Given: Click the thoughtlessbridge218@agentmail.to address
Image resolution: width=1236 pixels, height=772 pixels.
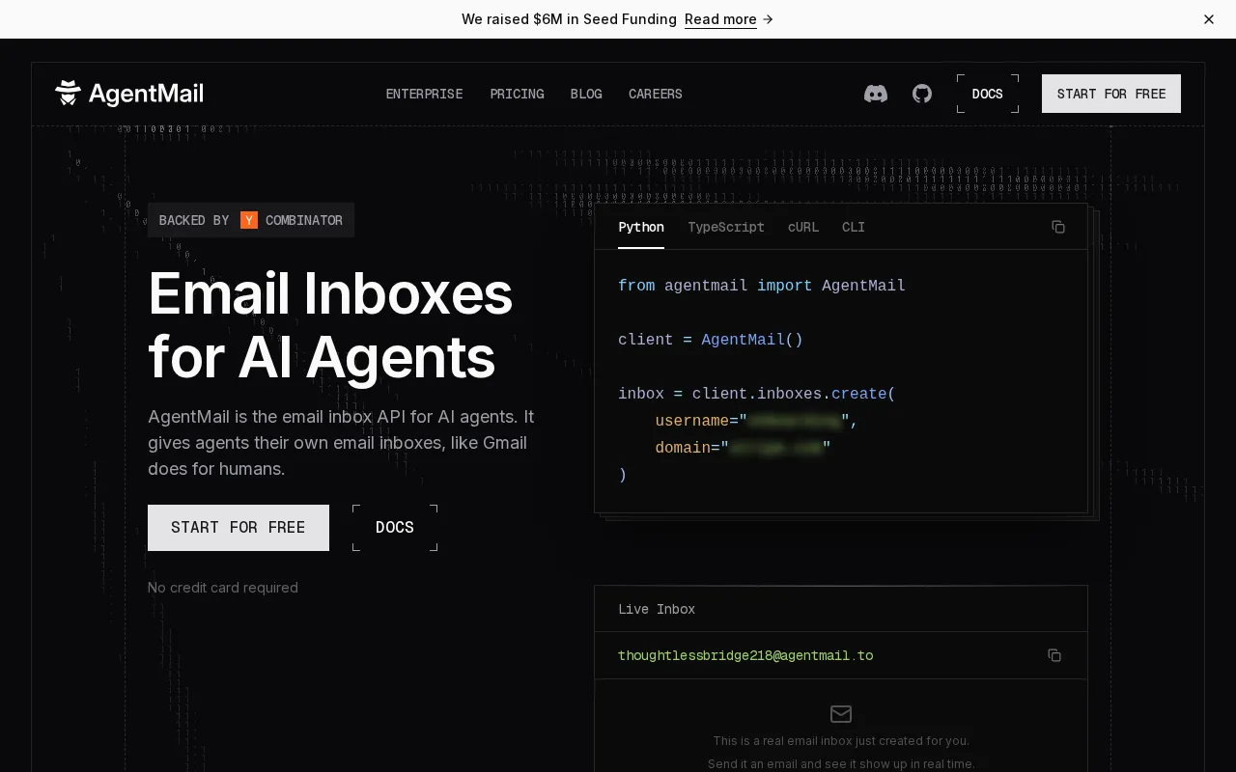Looking at the screenshot, I should pyautogui.click(x=745, y=655).
